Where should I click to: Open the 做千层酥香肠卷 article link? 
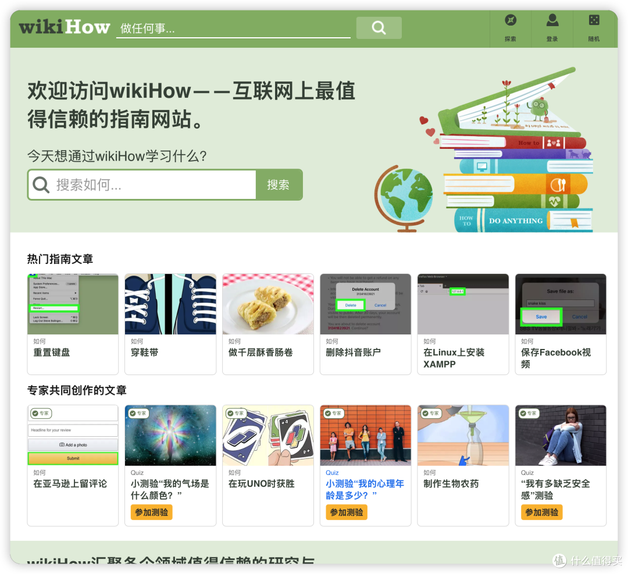(x=261, y=352)
